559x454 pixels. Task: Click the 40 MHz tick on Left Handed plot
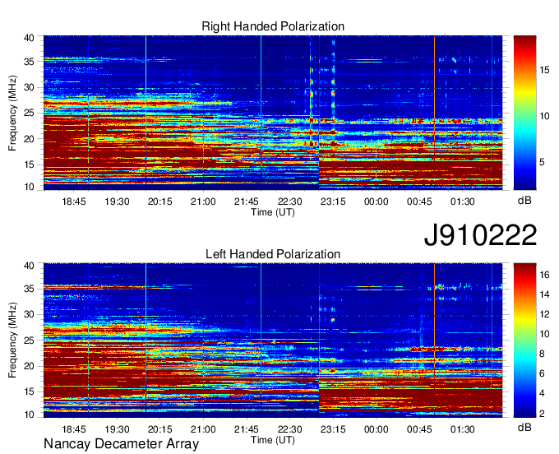[x=29, y=266]
